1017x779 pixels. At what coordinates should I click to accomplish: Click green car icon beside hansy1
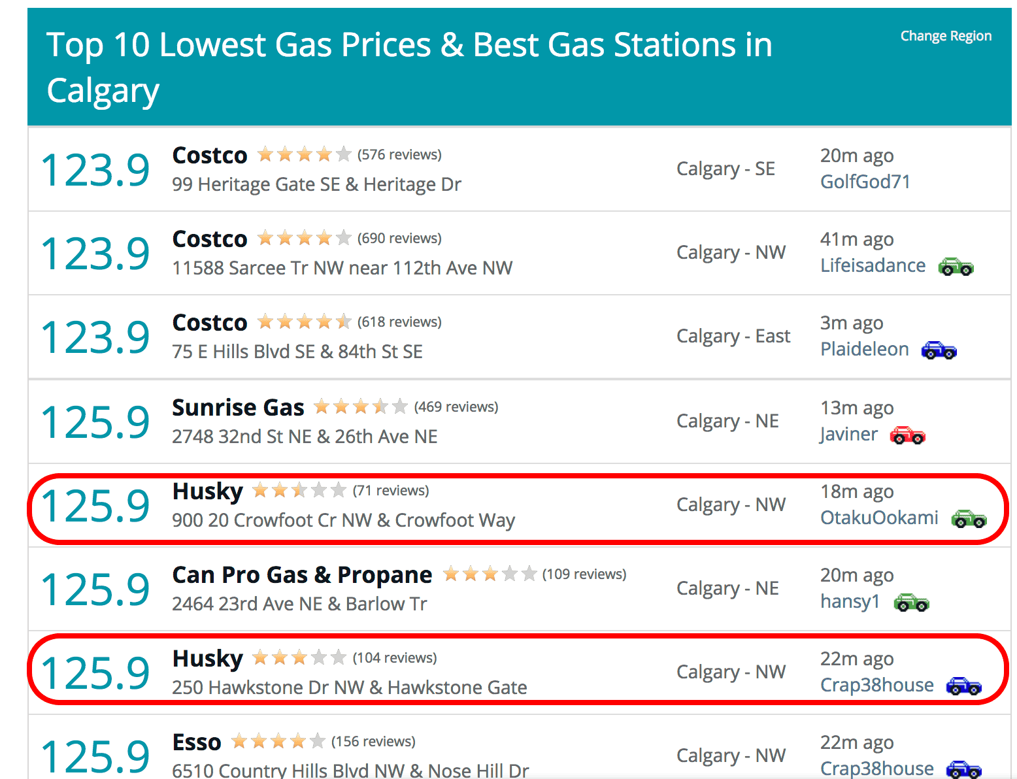[911, 603]
